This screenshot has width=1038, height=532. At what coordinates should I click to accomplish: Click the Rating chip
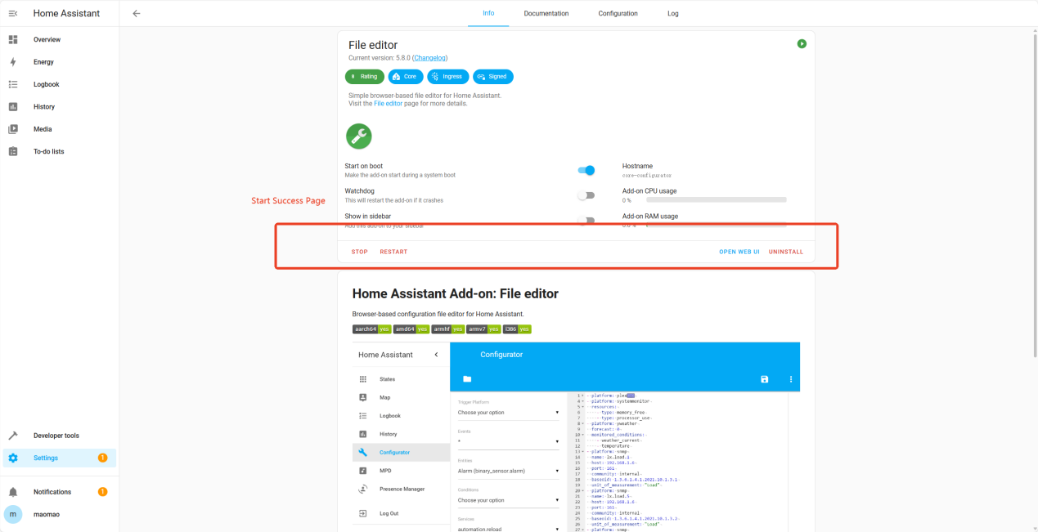(x=365, y=77)
